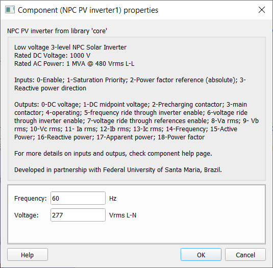273x268 pixels.
Task: Click the Outputs description paragraph
Action: tap(137, 120)
